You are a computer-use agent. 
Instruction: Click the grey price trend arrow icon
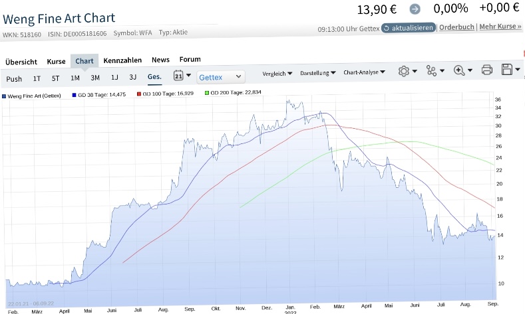pyautogui.click(x=415, y=9)
